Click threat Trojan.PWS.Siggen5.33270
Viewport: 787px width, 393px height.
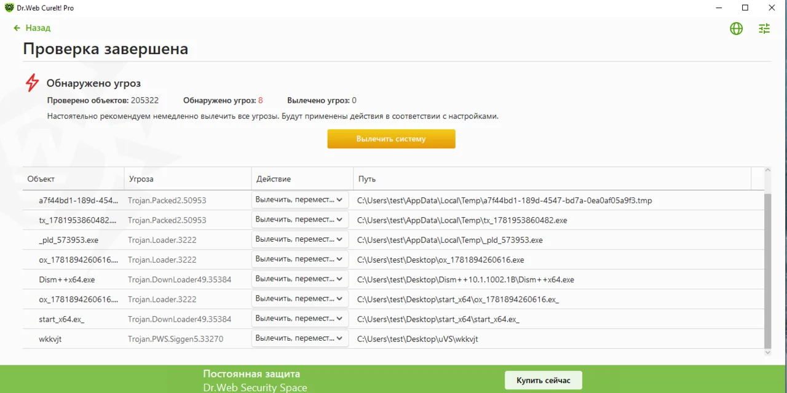pos(175,339)
